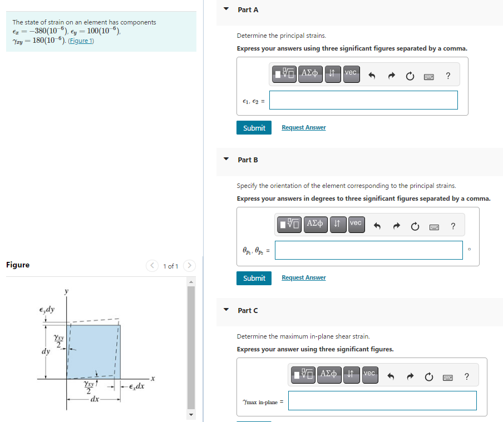Reset the Part B answer field

click(415, 226)
